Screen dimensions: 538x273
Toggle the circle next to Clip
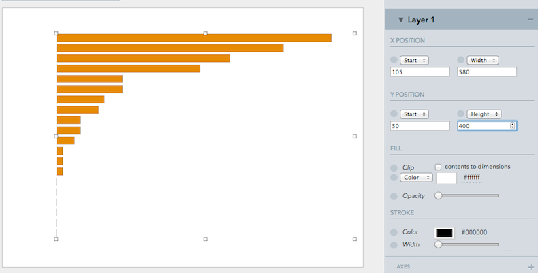394,168
